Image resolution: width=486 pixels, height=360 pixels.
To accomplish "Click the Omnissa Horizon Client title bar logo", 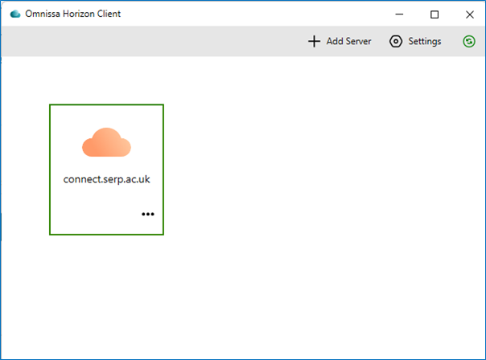I will tap(15, 14).
